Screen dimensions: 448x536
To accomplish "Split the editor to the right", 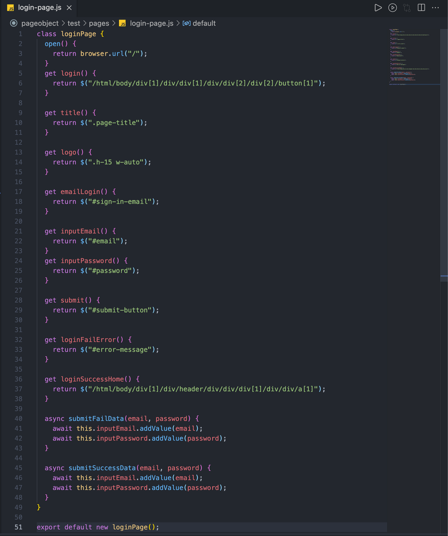I will click(x=421, y=8).
